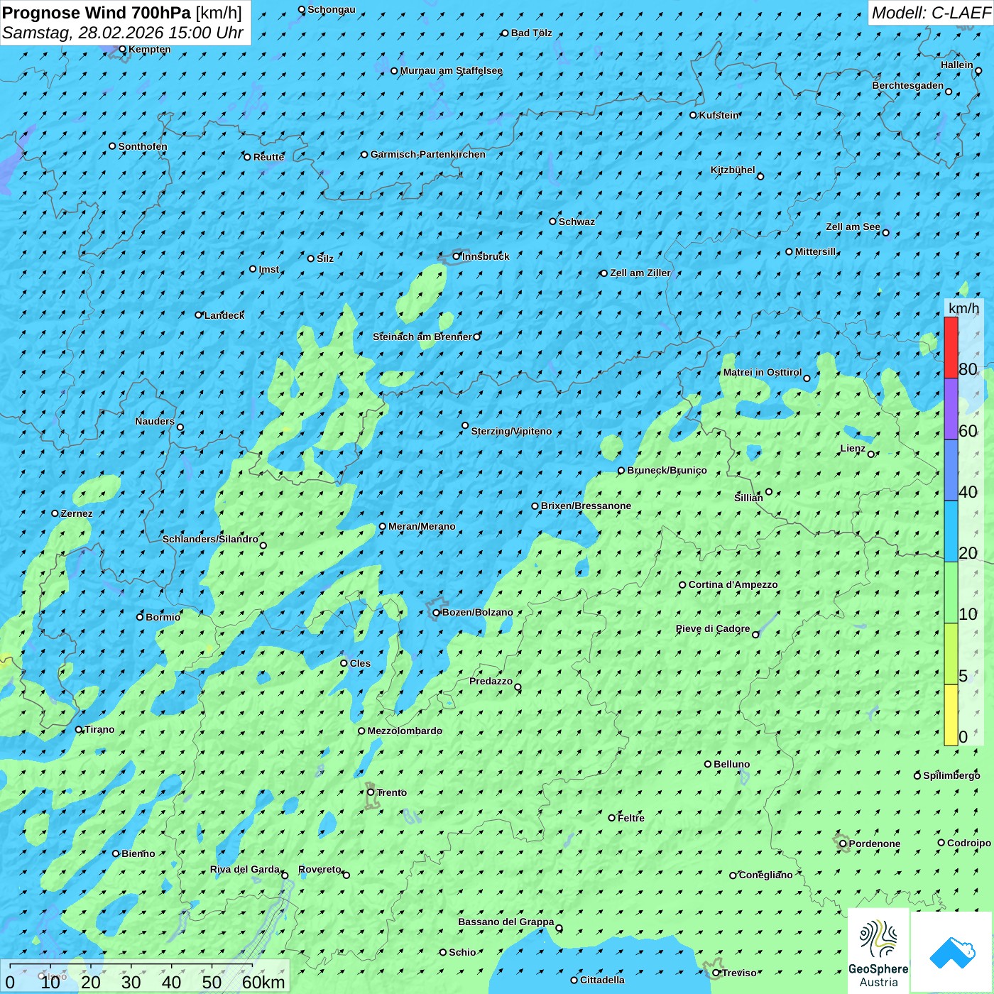994x994 pixels.
Task: Click the Mezzolombardo label
Action: (x=405, y=731)
